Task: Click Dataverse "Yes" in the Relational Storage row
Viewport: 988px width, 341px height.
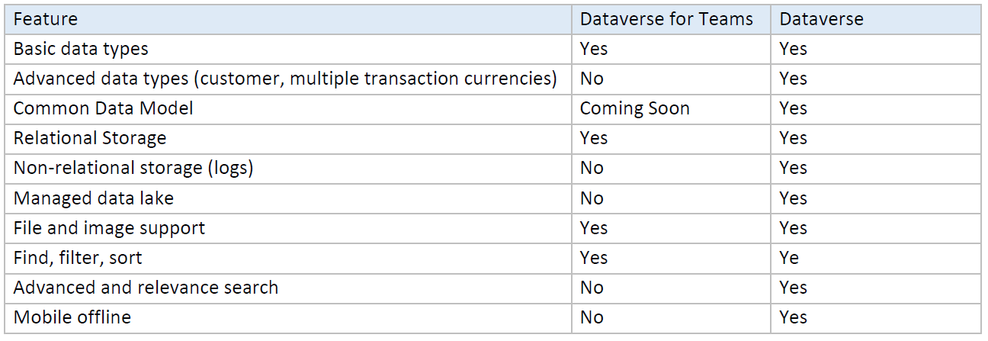Action: click(793, 138)
